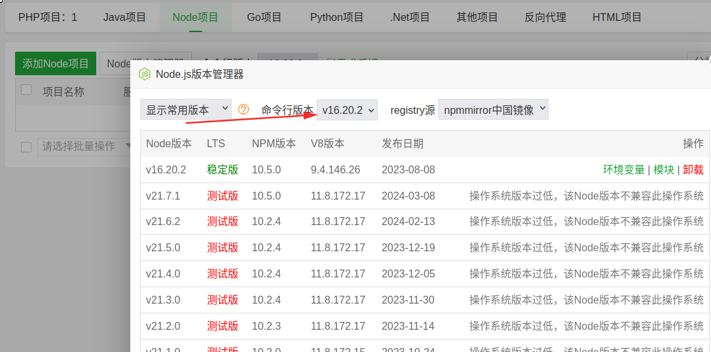The height and width of the screenshot is (352, 711).
Task: Click the 发布日期 column header
Action: tap(403, 143)
